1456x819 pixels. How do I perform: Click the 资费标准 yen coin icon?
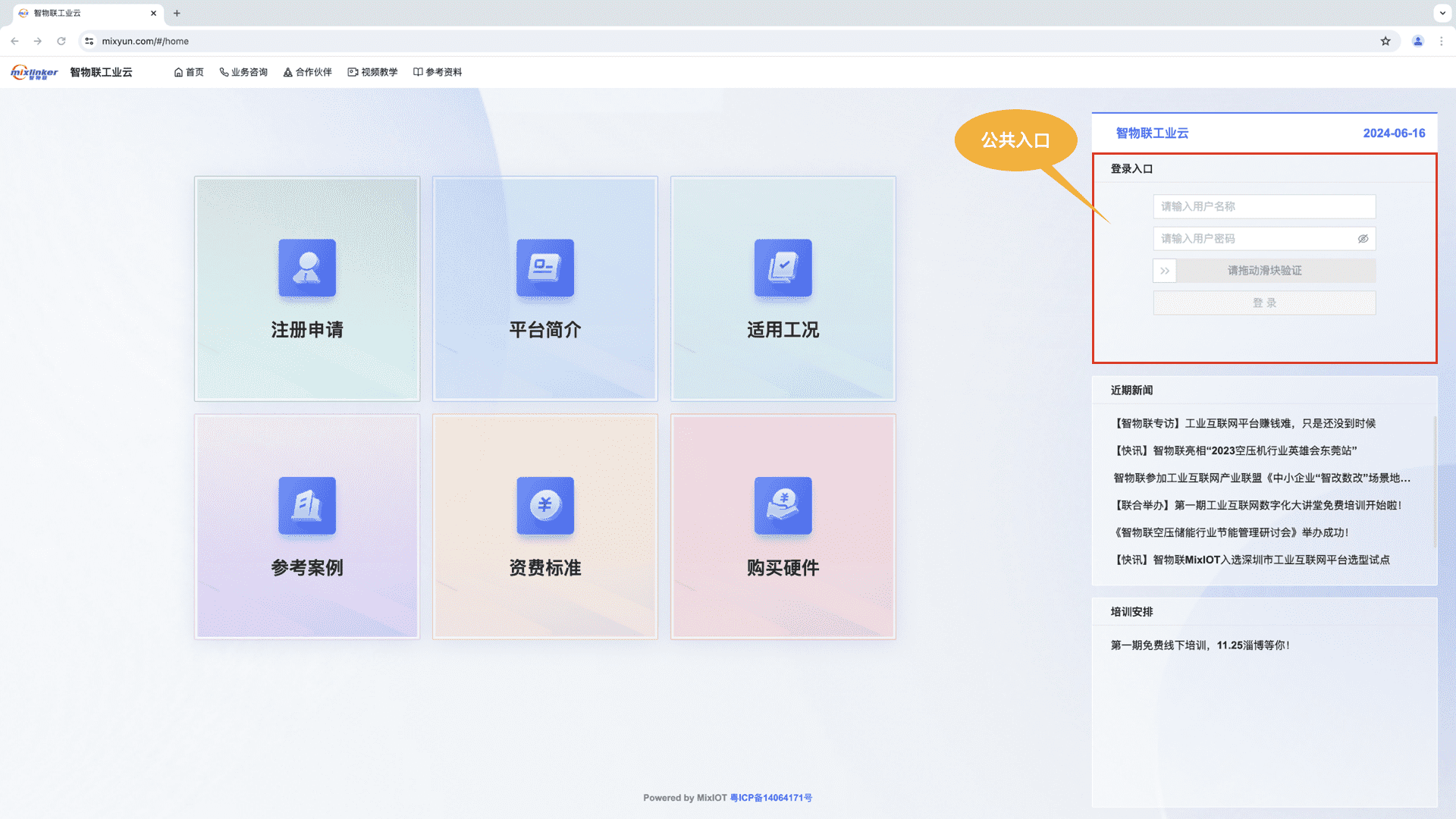(545, 506)
